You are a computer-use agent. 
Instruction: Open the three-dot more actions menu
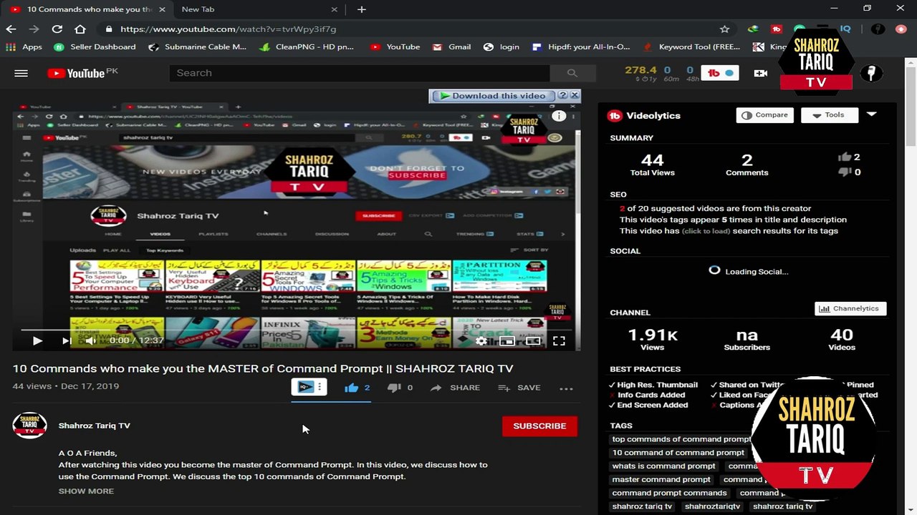coord(566,388)
